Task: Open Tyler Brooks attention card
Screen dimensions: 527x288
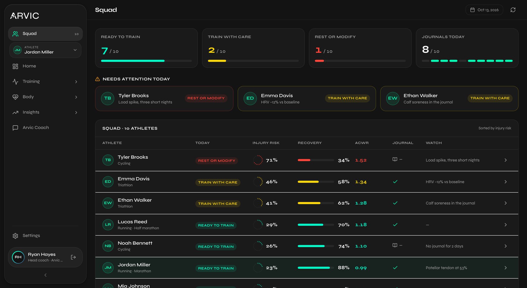Action: [x=164, y=99]
